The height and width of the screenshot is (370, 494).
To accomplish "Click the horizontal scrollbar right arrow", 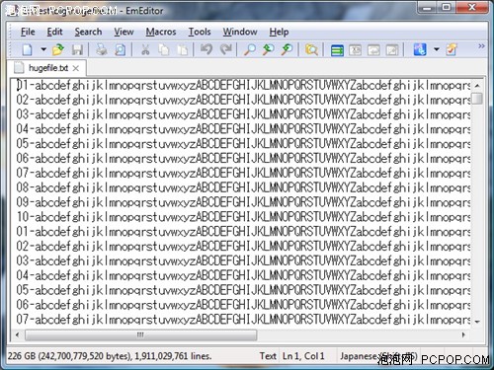I will coord(463,334).
